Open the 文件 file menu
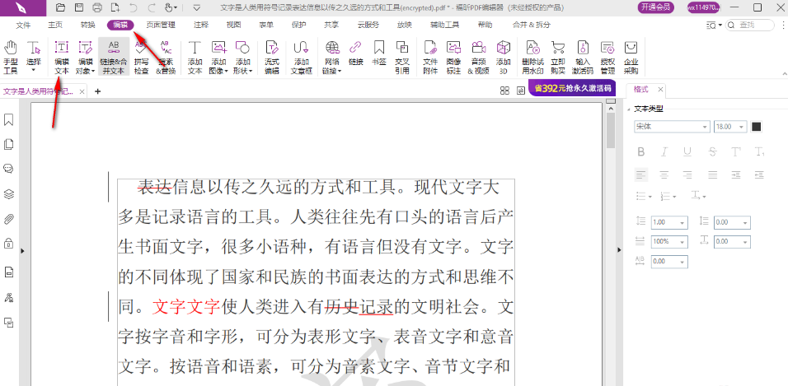The height and width of the screenshot is (386, 788). click(23, 25)
